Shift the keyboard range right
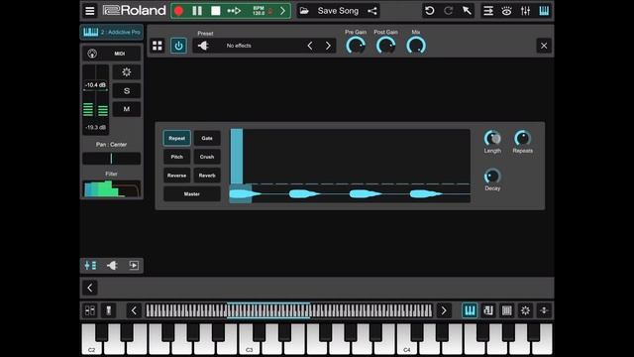The height and width of the screenshot is (357, 634). point(444,310)
